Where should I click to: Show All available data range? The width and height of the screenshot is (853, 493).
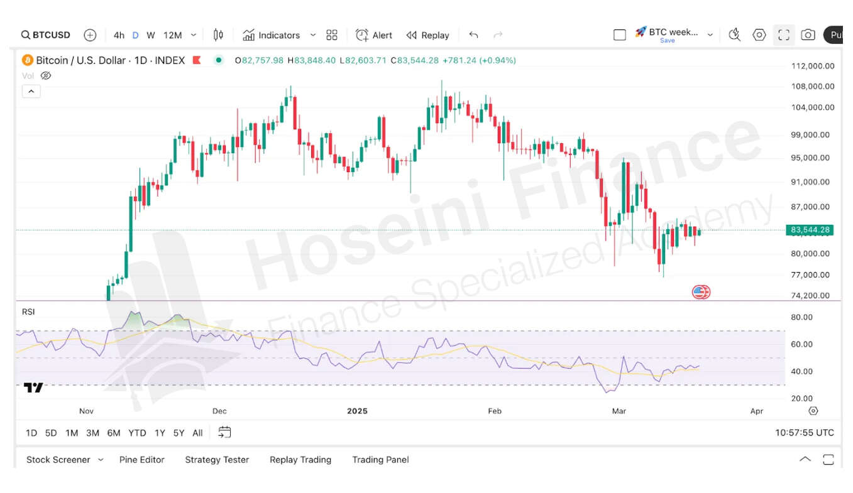[x=197, y=433]
